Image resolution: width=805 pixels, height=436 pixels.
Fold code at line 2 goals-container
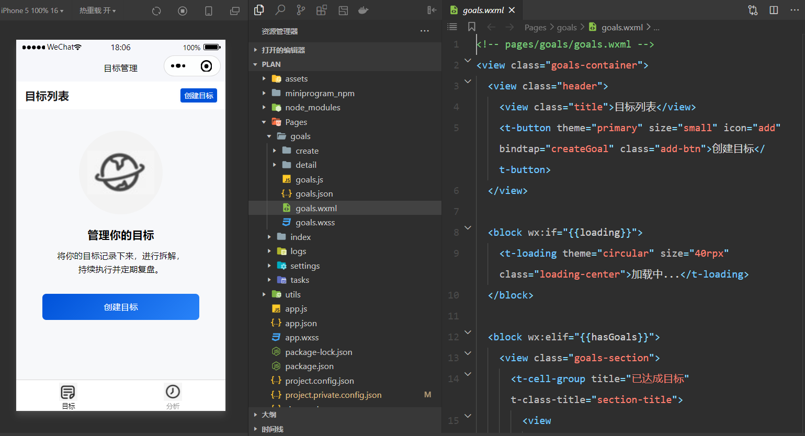point(468,61)
